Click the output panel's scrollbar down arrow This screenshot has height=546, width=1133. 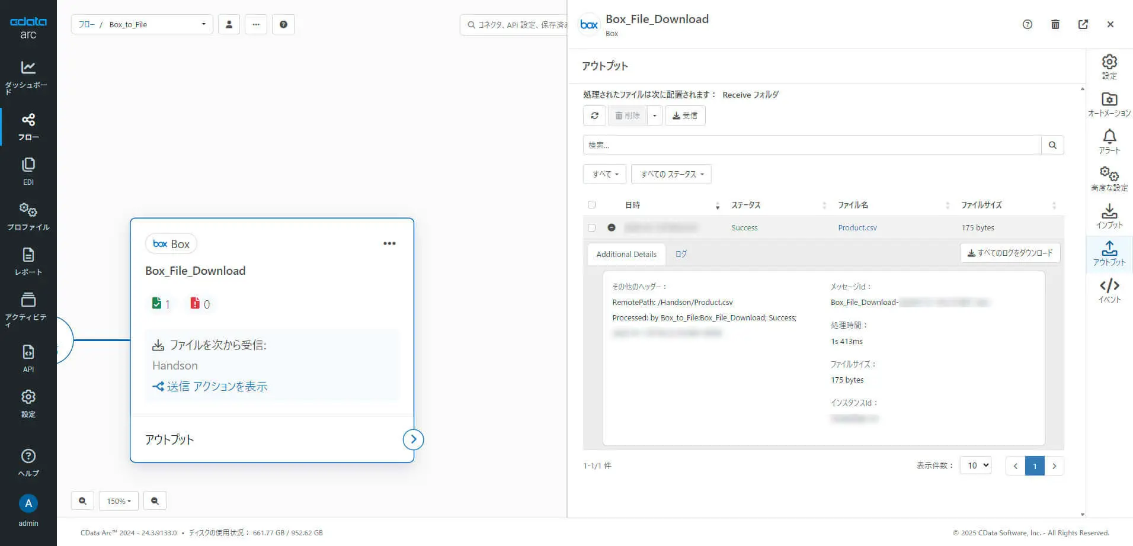pyautogui.click(x=1083, y=515)
